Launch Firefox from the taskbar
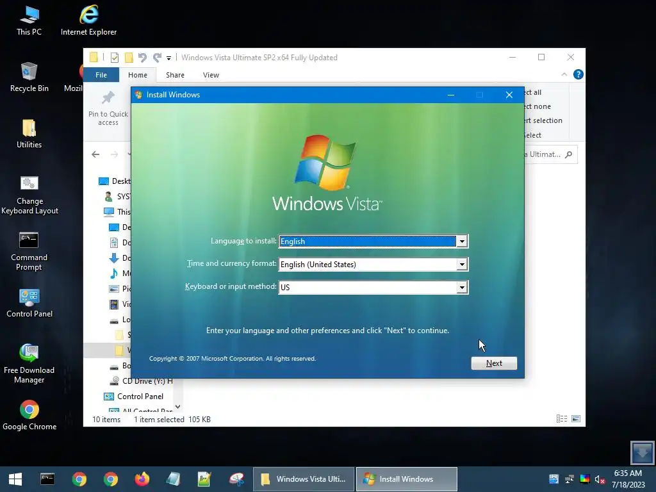 click(142, 479)
